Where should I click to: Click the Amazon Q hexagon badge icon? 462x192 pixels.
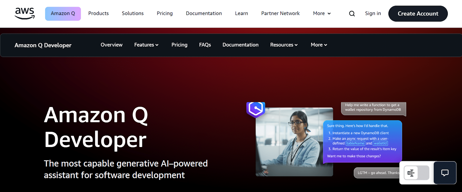click(256, 109)
